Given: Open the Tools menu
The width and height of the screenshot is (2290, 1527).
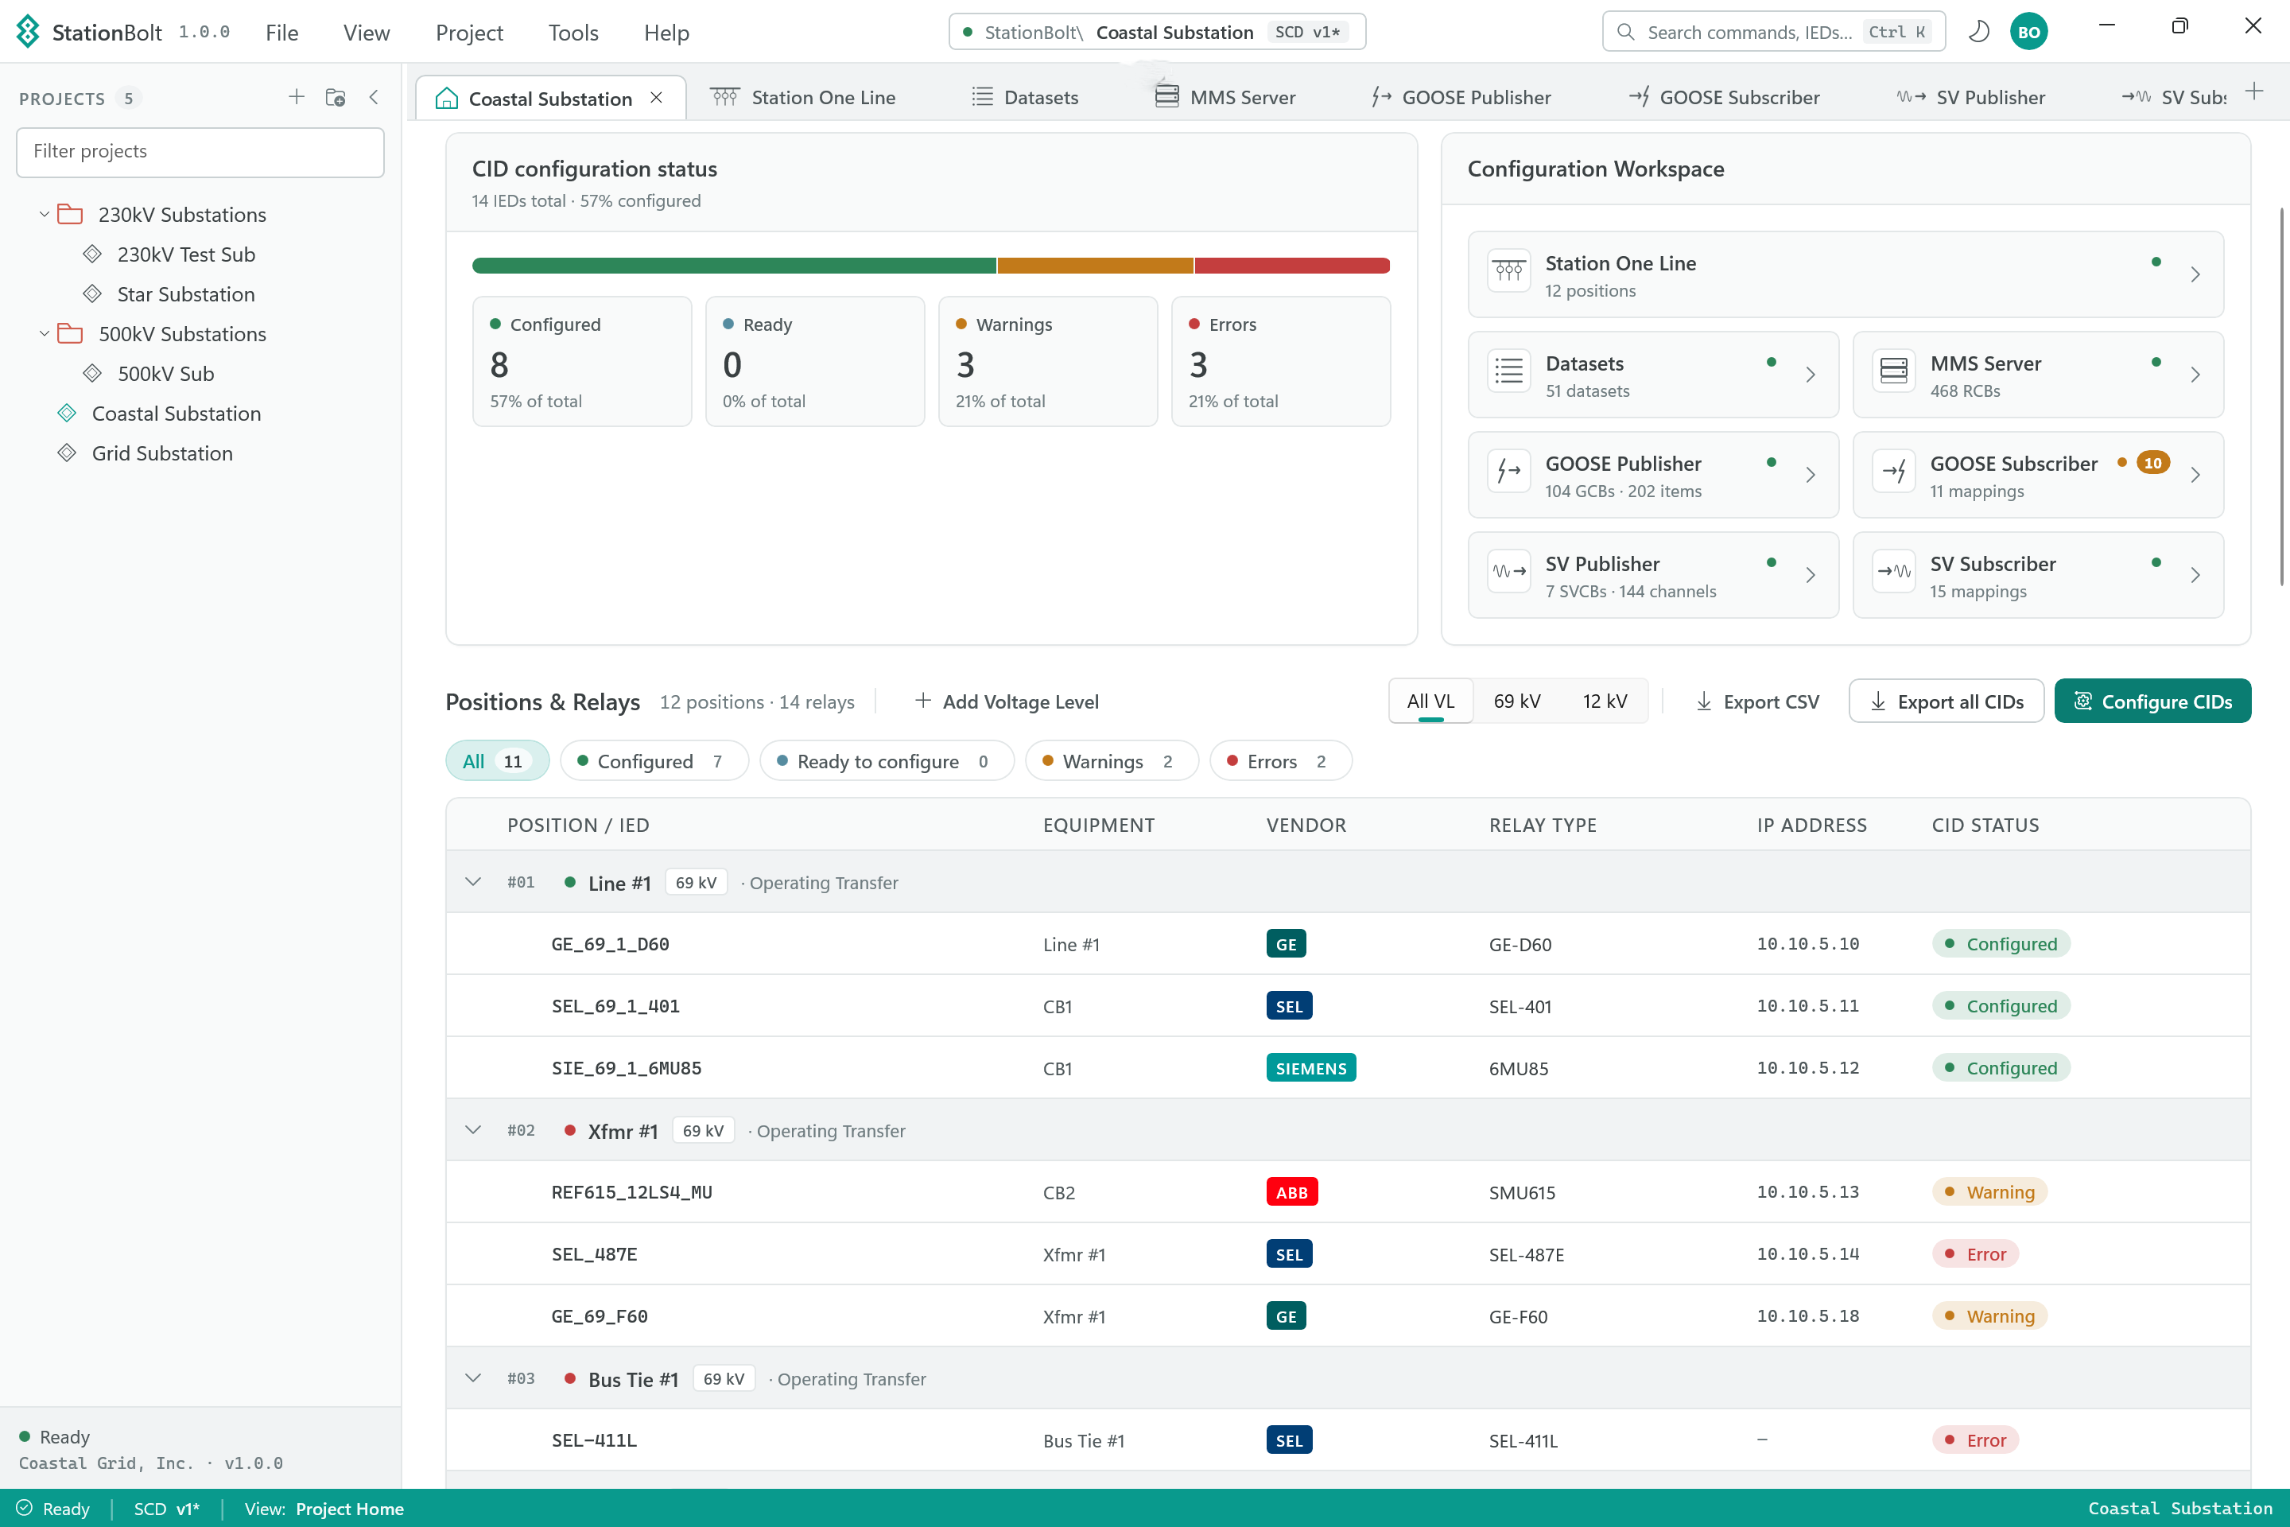Looking at the screenshot, I should click(x=573, y=32).
